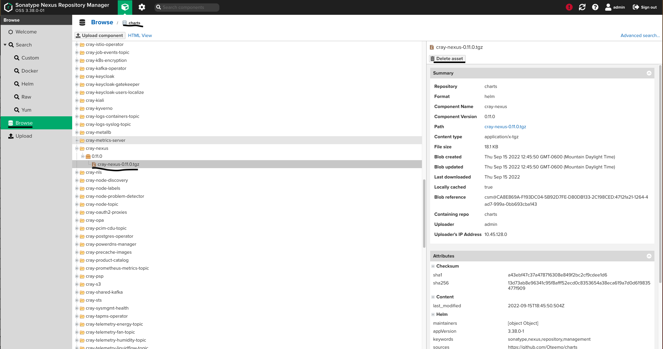Select the cray-nexus-0.11.0.tgz archive file icon
The width and height of the screenshot is (663, 349).
[94, 164]
